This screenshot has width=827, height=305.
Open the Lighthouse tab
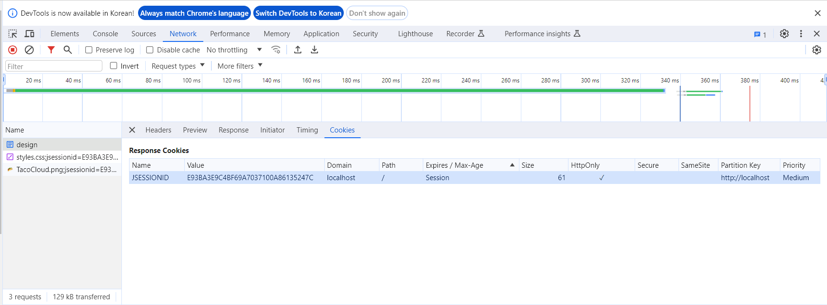point(415,34)
